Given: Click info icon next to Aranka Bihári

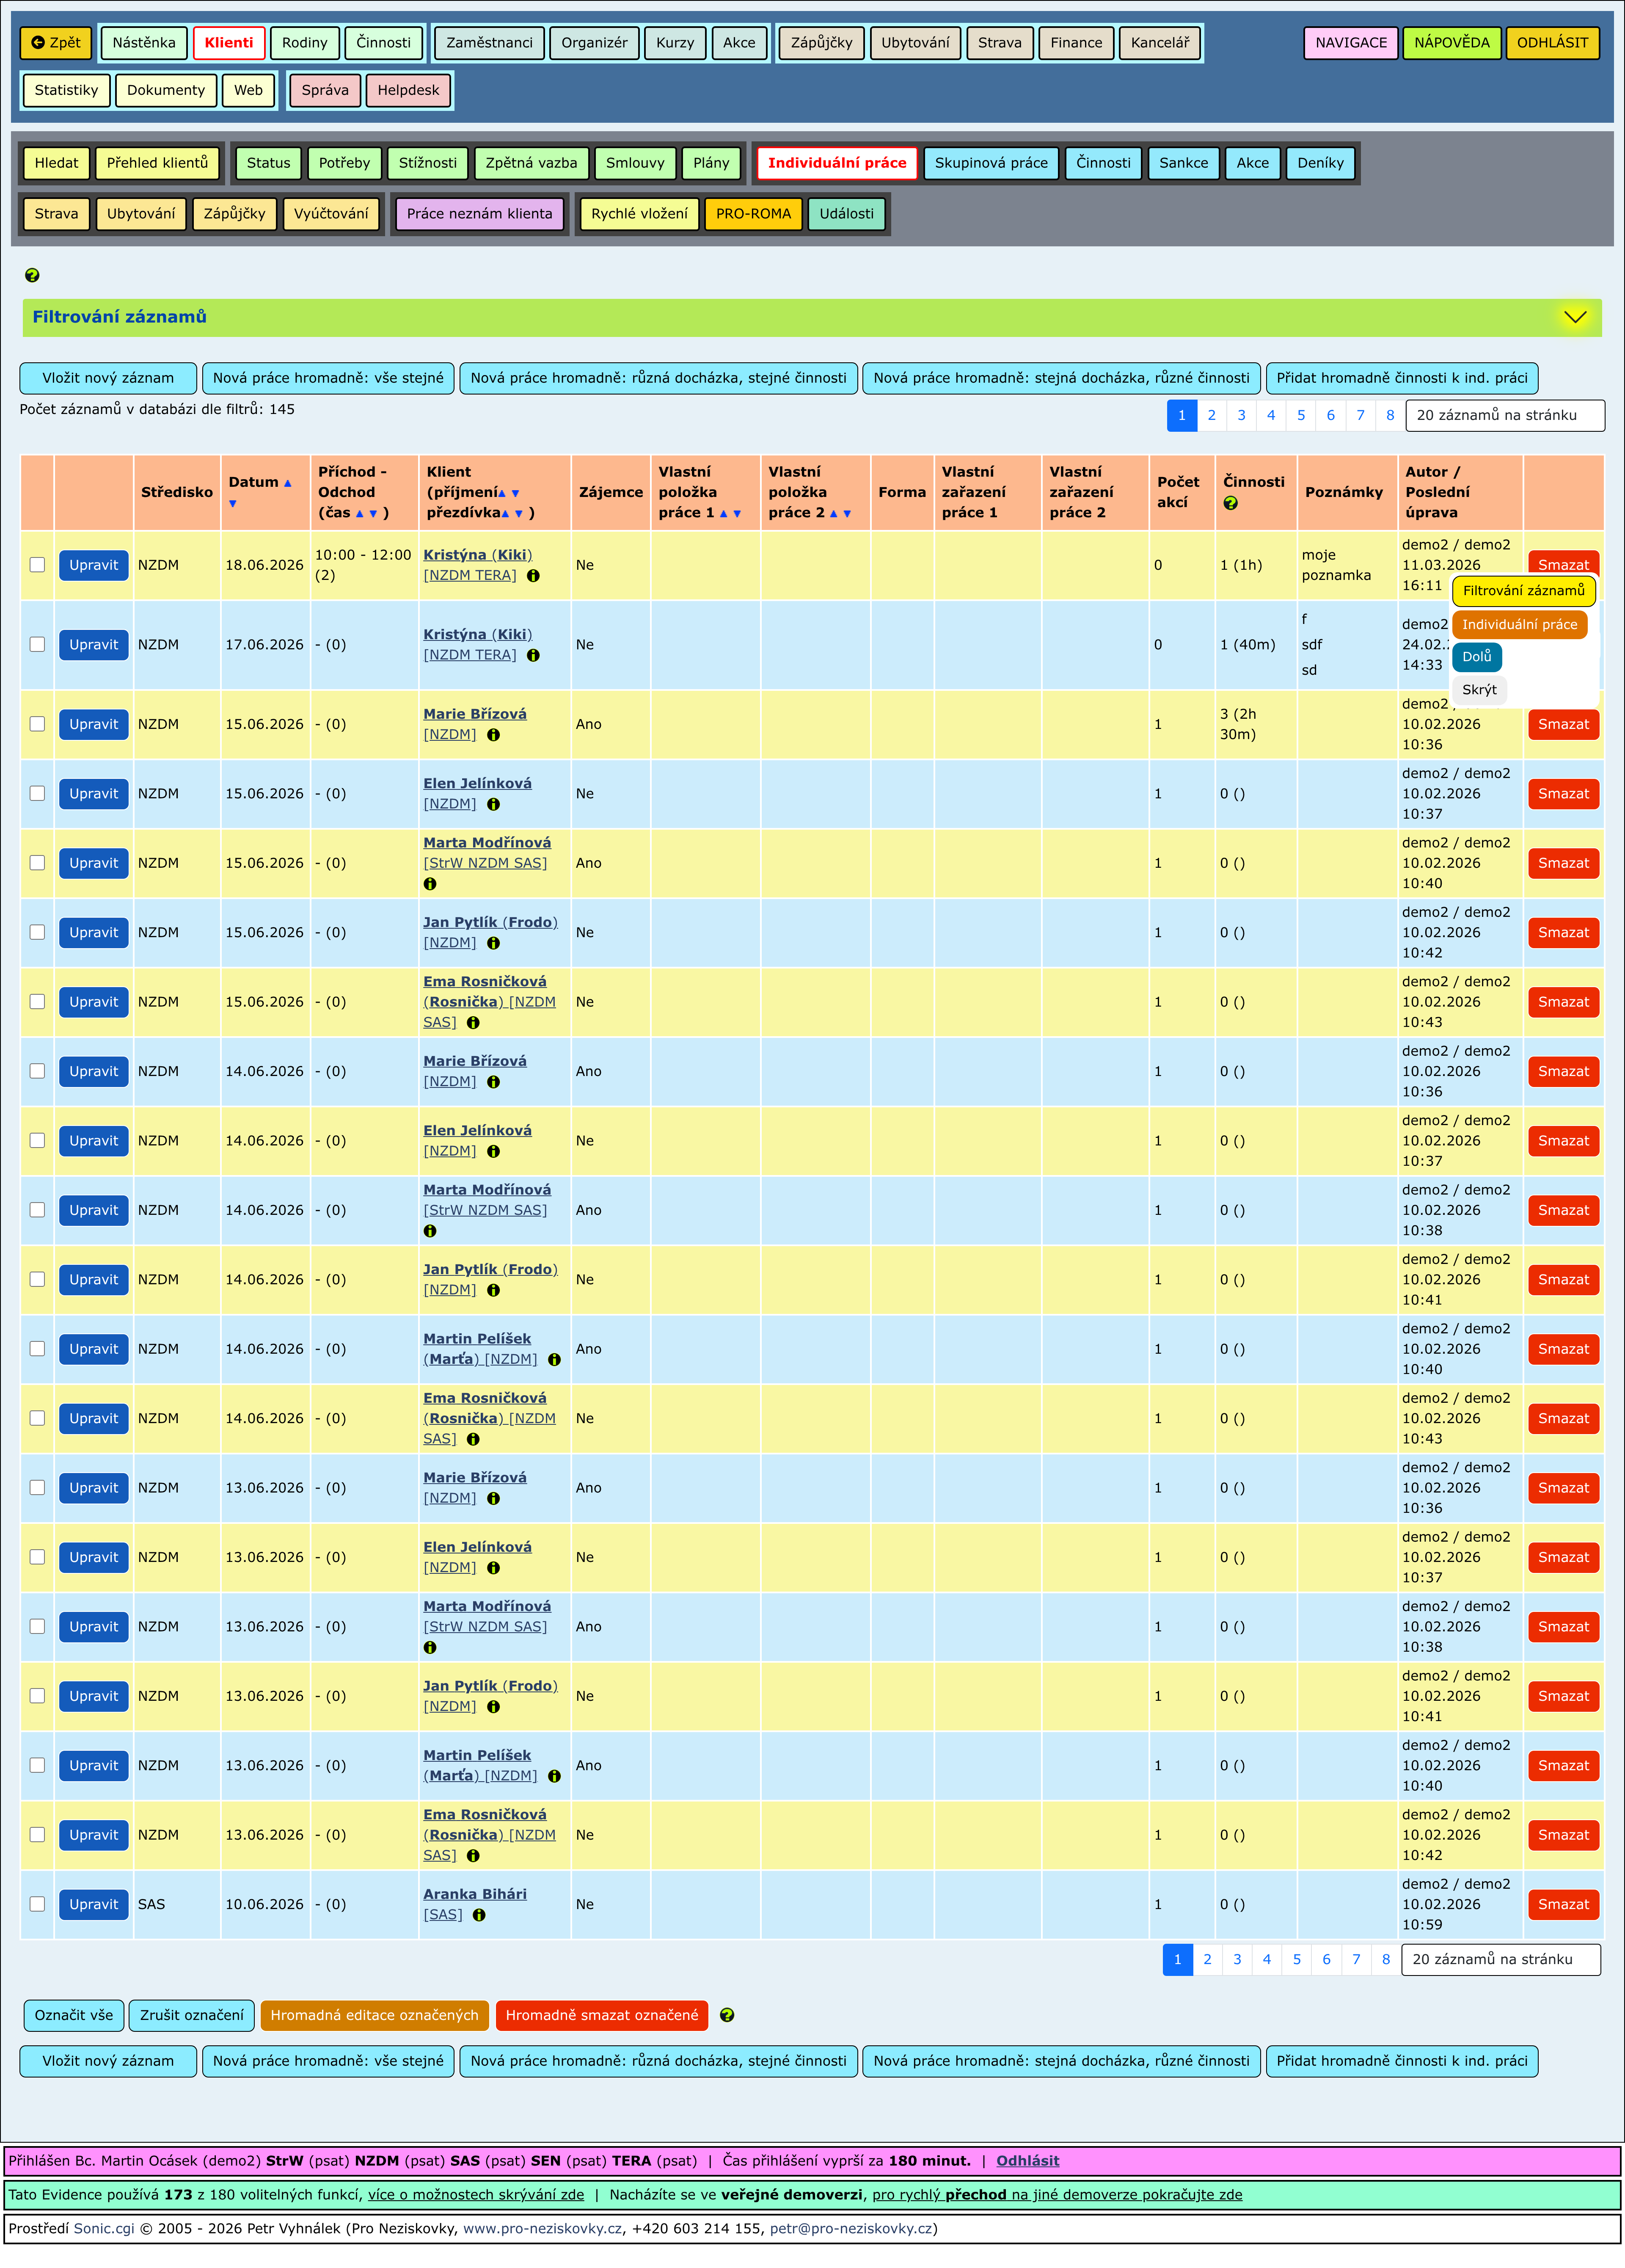Looking at the screenshot, I should (x=479, y=1915).
